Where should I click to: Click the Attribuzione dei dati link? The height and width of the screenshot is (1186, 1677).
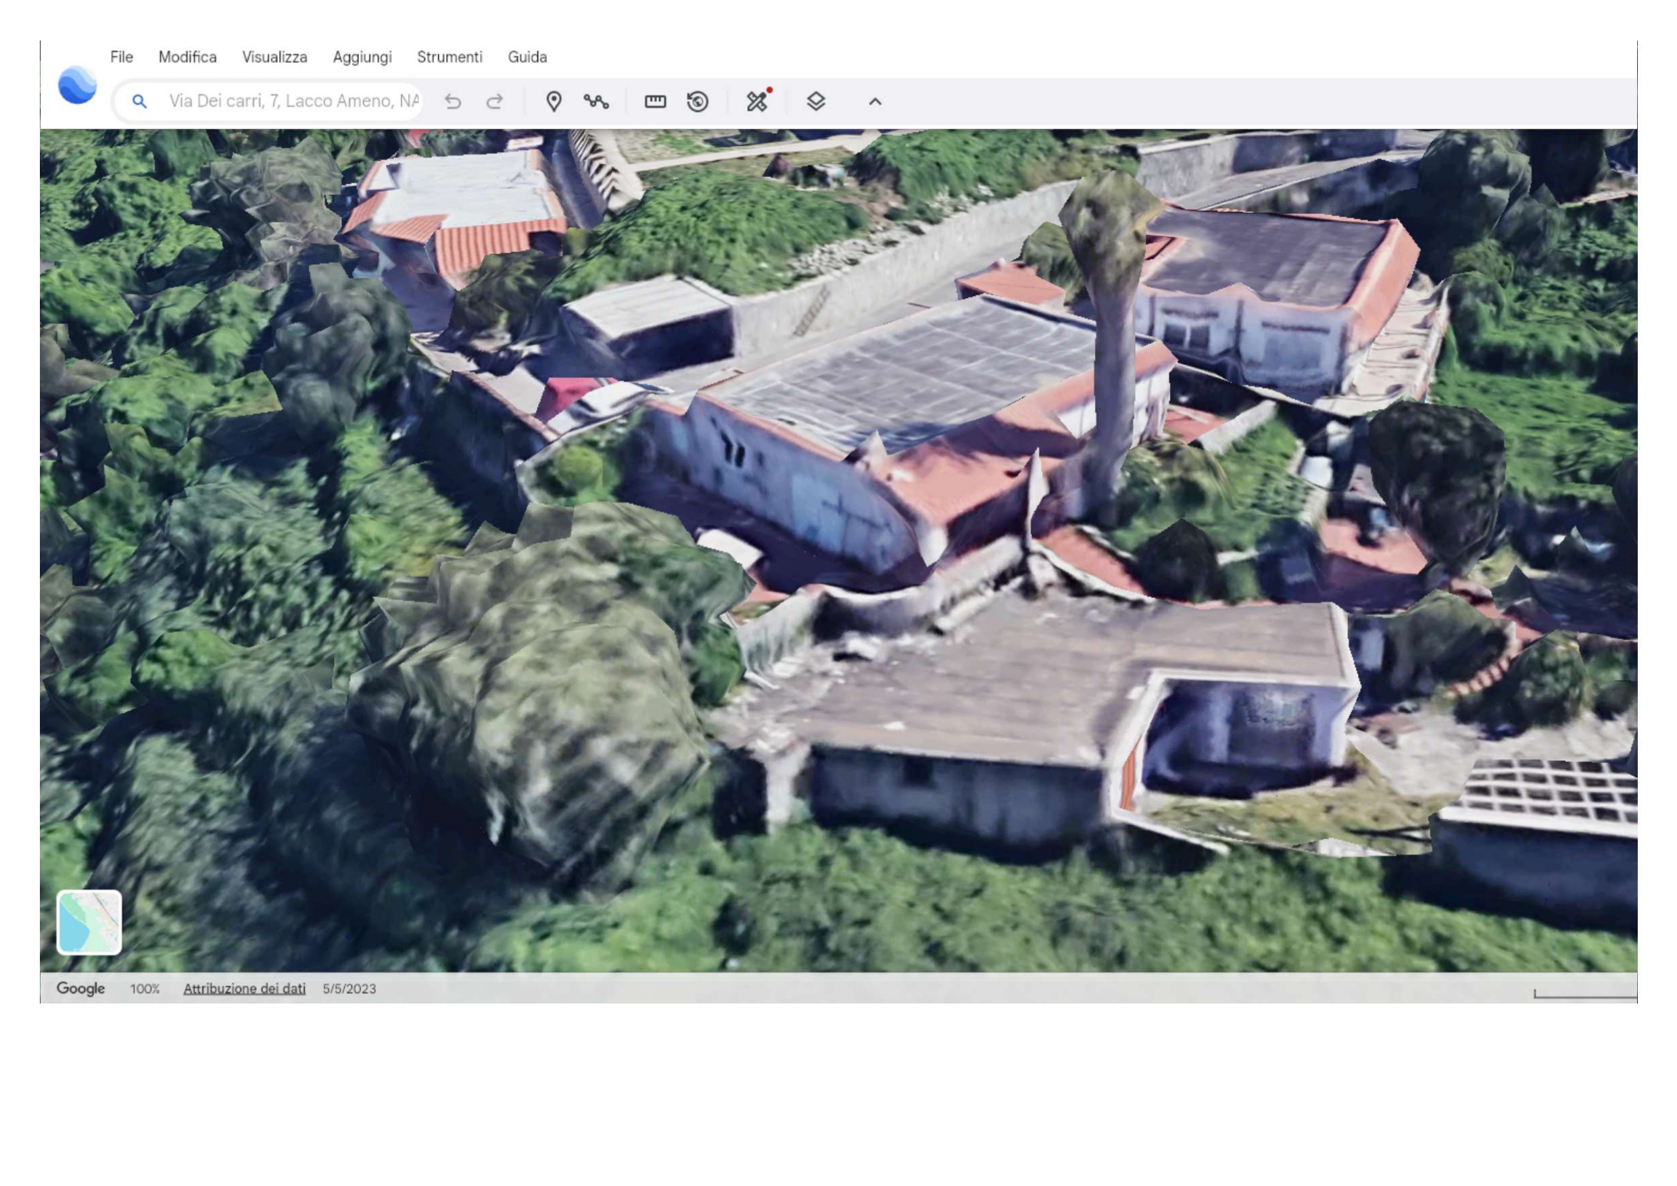(244, 988)
